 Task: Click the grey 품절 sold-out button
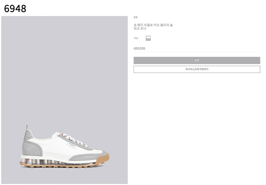tap(197, 60)
